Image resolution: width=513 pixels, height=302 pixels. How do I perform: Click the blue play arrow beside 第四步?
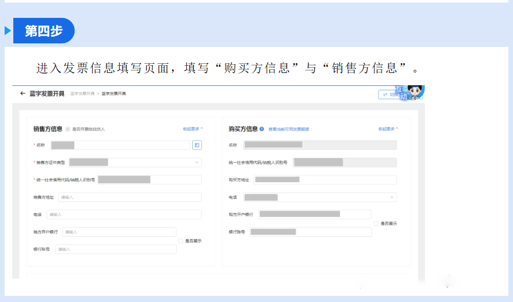click(8, 31)
